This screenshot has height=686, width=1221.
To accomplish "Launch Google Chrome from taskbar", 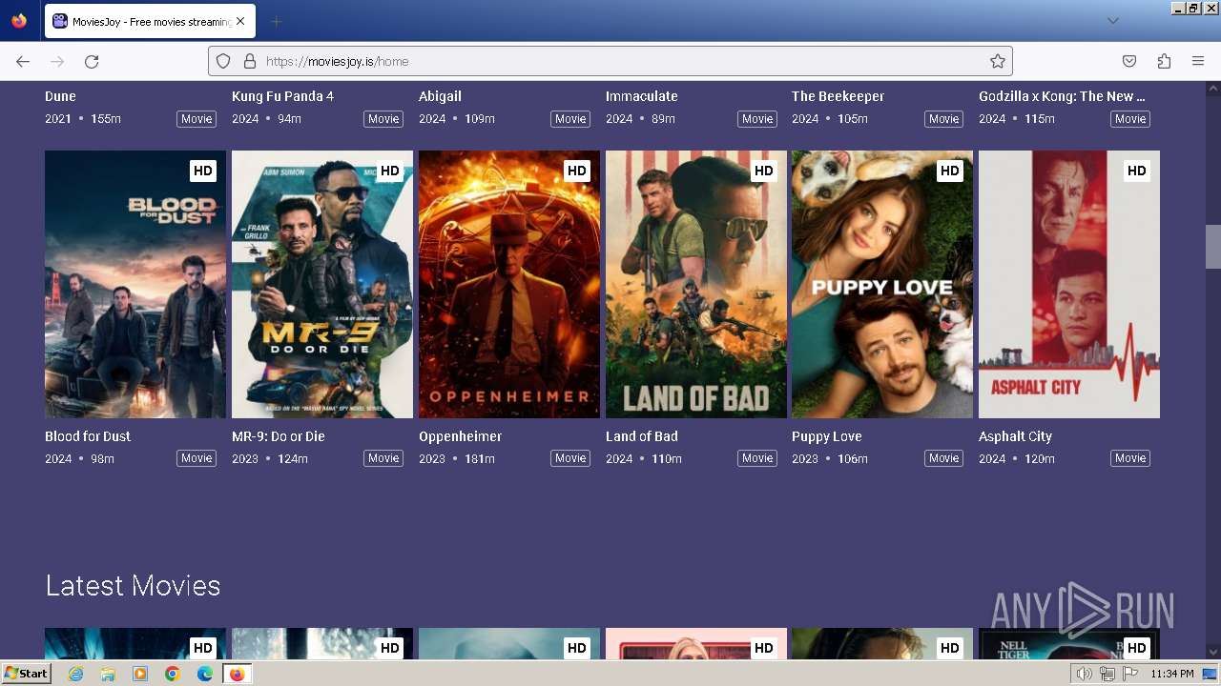I will point(173,674).
